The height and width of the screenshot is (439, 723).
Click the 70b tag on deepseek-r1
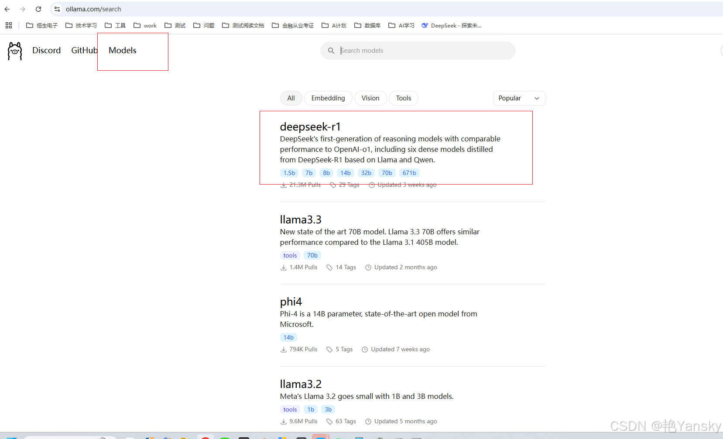pos(387,173)
